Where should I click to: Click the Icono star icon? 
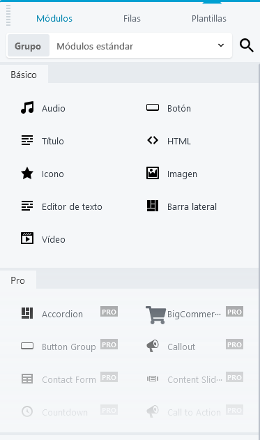(x=27, y=173)
